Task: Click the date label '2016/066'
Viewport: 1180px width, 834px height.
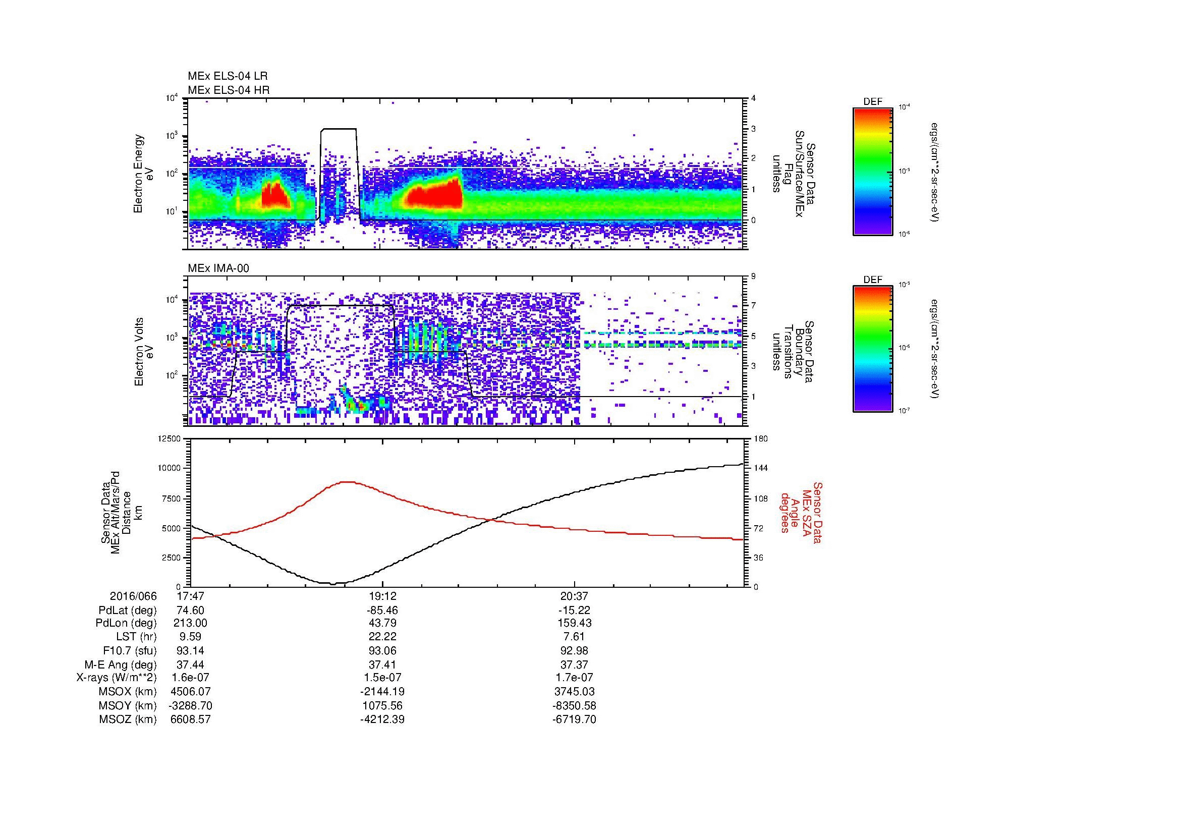Action: [133, 596]
